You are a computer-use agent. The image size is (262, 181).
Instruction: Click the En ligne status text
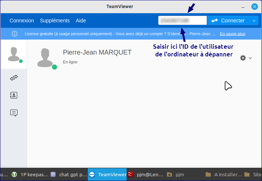[70, 62]
